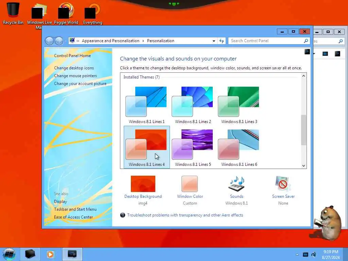Viewport: 348px width, 261px height.
Task: Open the address bar history dropdown
Action: (x=214, y=41)
